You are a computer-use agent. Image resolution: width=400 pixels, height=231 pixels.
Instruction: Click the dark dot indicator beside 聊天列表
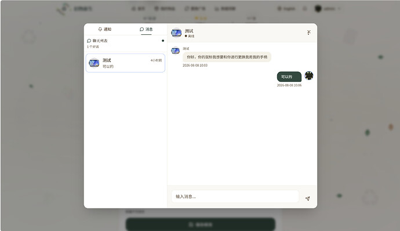pyautogui.click(x=163, y=41)
